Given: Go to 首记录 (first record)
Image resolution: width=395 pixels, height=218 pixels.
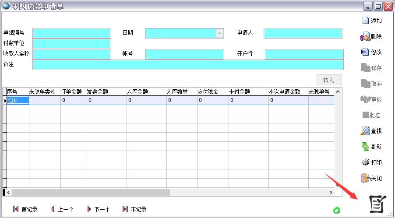Looking at the screenshot, I should coord(16,209).
